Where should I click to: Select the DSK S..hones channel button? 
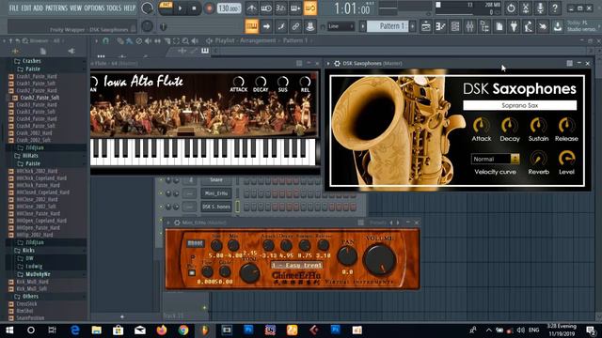pos(216,207)
